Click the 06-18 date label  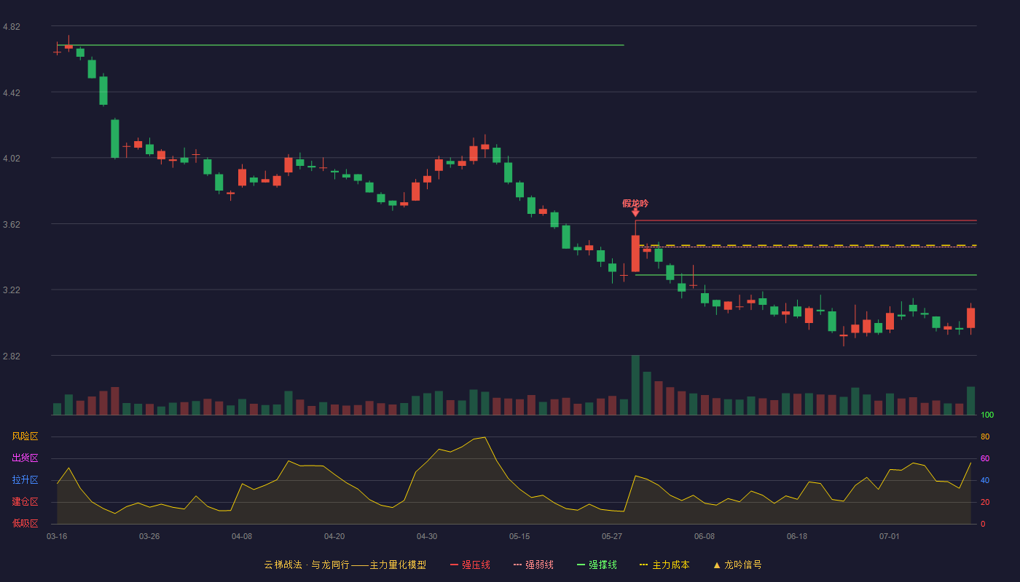pos(797,536)
